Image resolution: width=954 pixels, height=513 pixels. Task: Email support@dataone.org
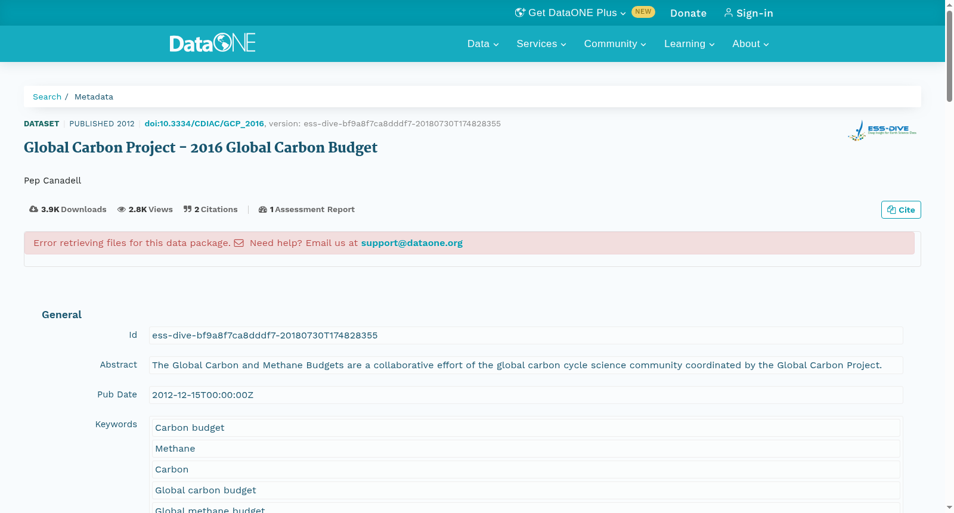coord(411,243)
